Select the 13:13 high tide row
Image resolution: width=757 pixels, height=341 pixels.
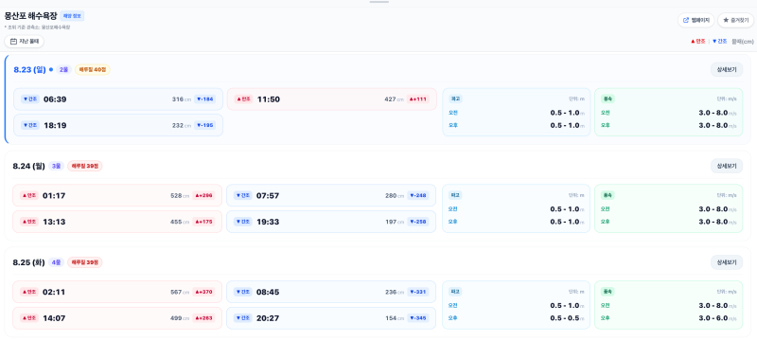tap(117, 222)
